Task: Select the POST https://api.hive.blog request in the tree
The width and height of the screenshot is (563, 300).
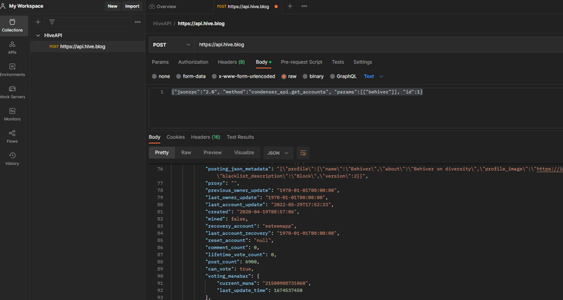Action: point(88,46)
